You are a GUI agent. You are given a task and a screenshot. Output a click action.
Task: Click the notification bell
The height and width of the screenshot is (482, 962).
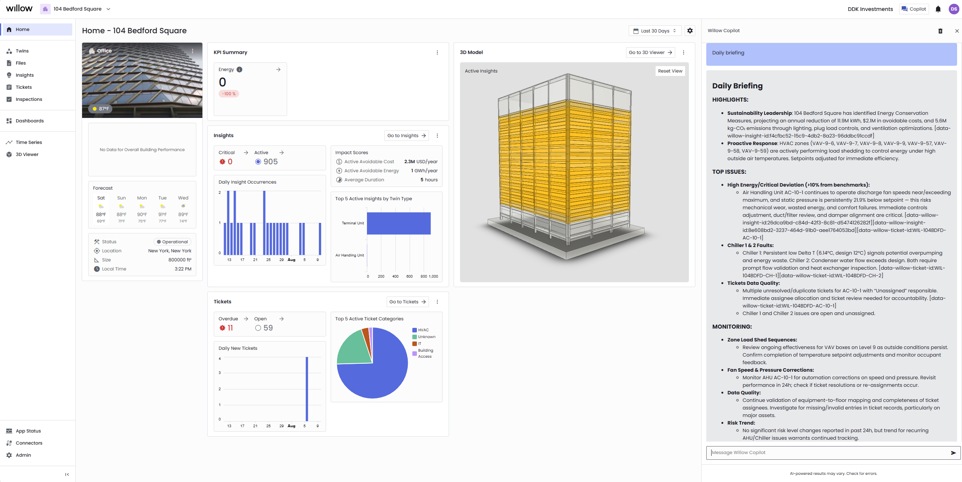(x=938, y=9)
